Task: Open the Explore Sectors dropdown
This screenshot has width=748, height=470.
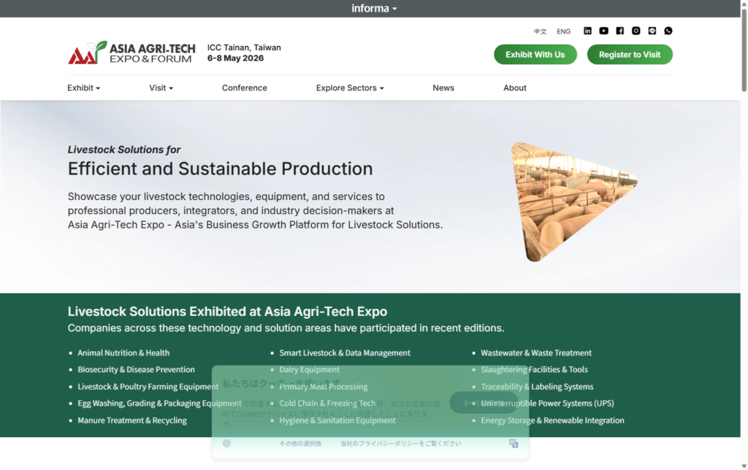Action: click(349, 88)
